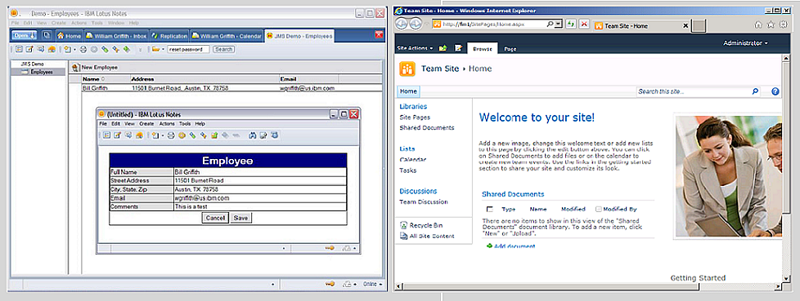Stop loading with the red X icon

click(584, 24)
